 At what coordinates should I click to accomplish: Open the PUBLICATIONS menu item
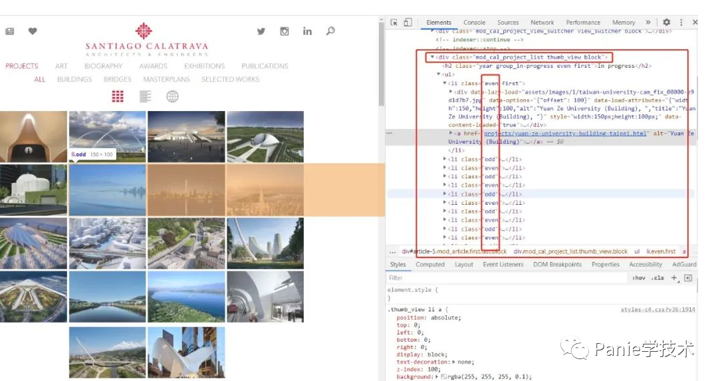(265, 66)
